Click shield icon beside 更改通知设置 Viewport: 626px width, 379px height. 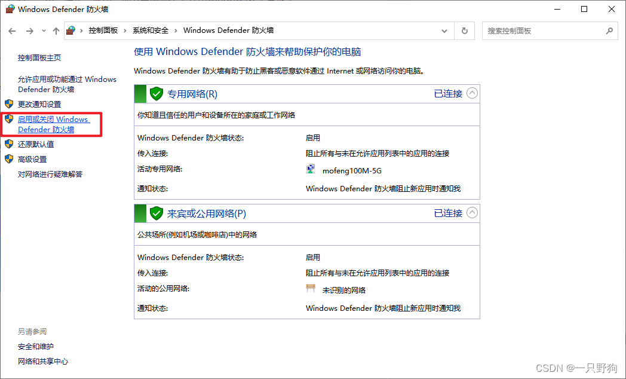(x=9, y=104)
